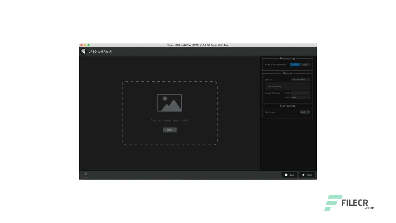Open the Save To Source Folder dropdown

[x=300, y=80]
